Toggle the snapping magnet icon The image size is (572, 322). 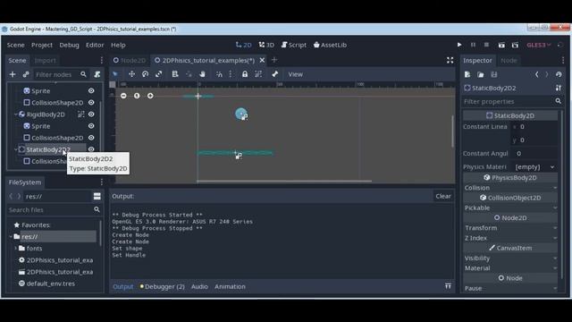coord(219,74)
